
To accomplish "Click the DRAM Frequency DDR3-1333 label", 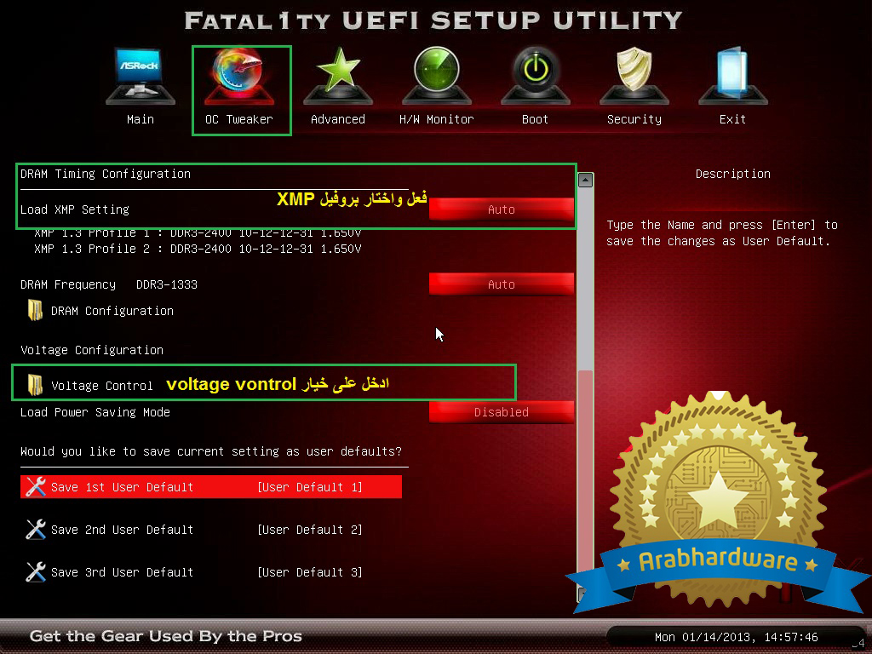I will coord(109,284).
